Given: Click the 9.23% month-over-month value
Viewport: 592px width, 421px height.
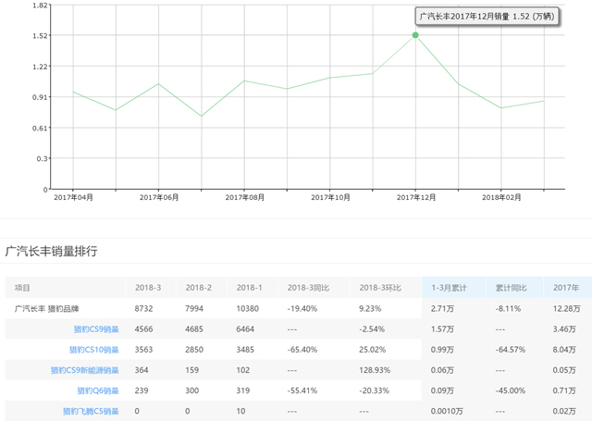Looking at the screenshot, I should pyautogui.click(x=370, y=309).
